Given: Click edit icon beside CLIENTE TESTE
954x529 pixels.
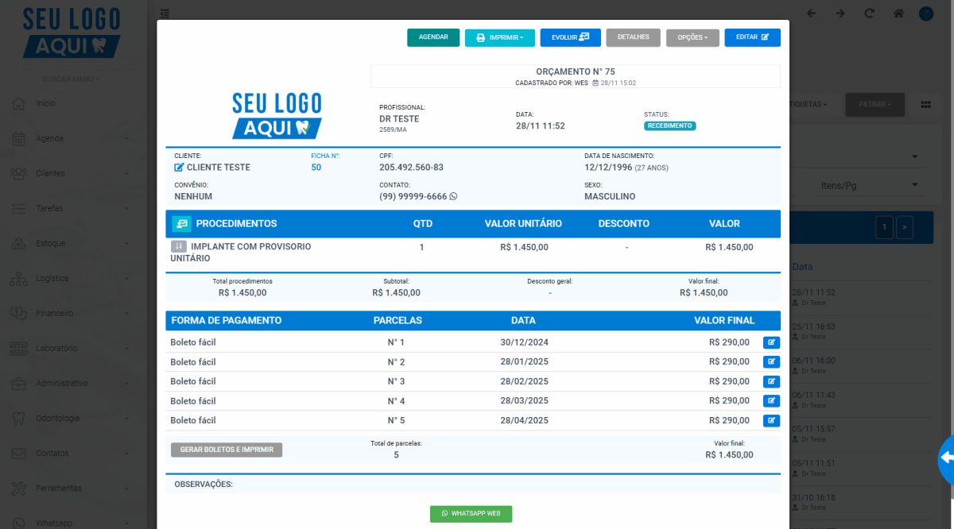Looking at the screenshot, I should 179,168.
